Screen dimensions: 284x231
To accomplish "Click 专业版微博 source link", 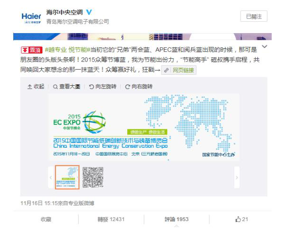I will point(81,203).
